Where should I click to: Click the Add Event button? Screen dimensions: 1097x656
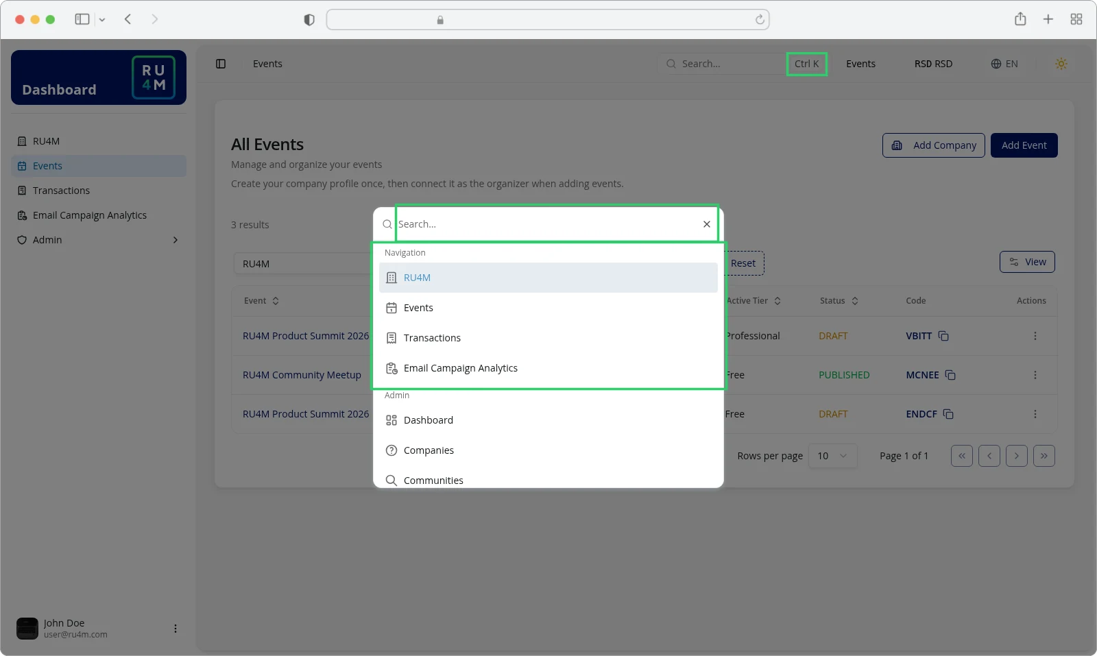[1024, 145]
